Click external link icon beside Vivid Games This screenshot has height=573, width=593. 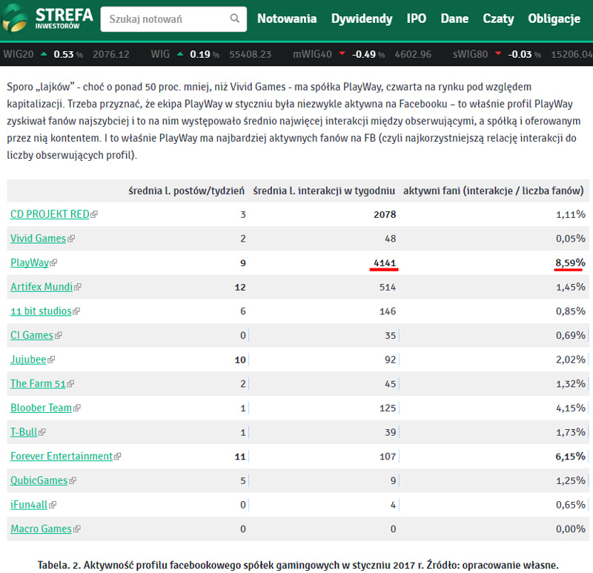pos(70,239)
